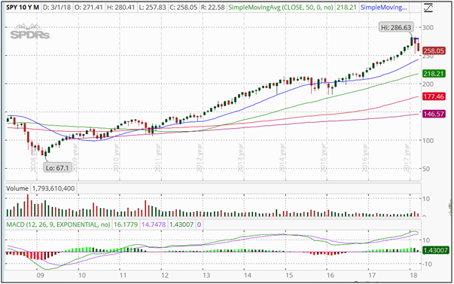
Task: Click the MACD diff value 1.43007 in header
Action: [181, 224]
